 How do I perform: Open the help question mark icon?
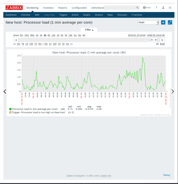(156, 8)
